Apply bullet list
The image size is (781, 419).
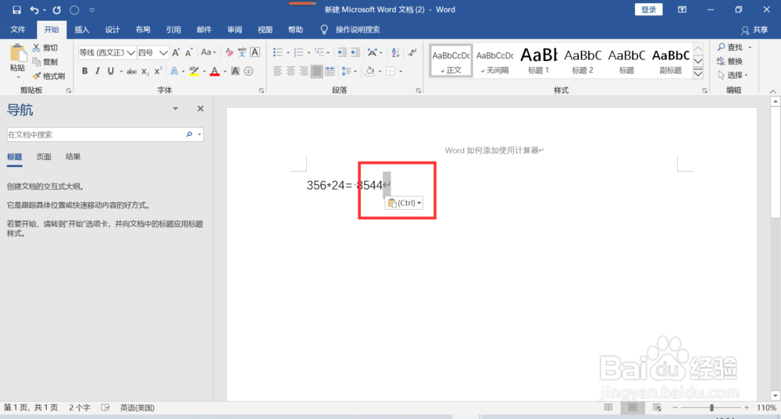pos(278,52)
